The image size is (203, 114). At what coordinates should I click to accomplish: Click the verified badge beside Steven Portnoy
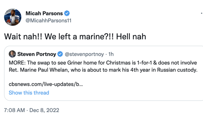click(60, 54)
